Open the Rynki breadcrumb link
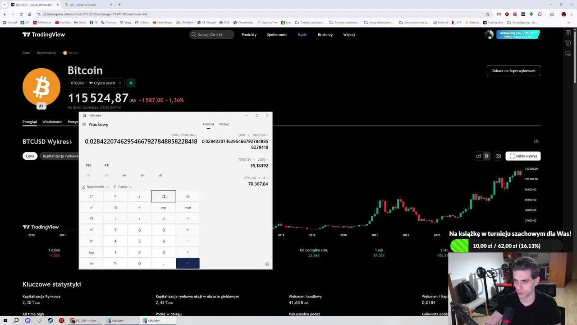This screenshot has height=325, width=577. click(x=26, y=53)
